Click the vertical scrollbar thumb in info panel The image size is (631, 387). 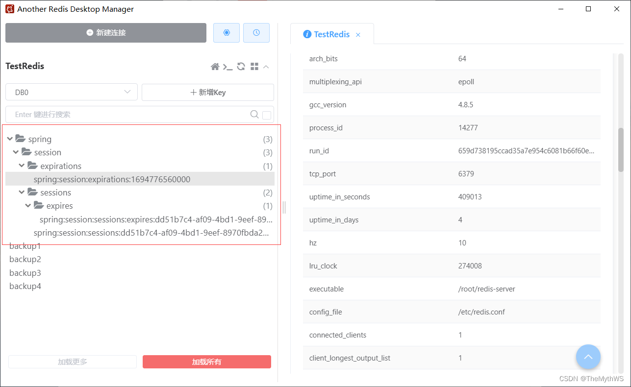(x=621, y=150)
